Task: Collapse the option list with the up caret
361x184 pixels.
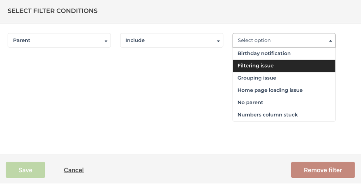Action: point(331,41)
